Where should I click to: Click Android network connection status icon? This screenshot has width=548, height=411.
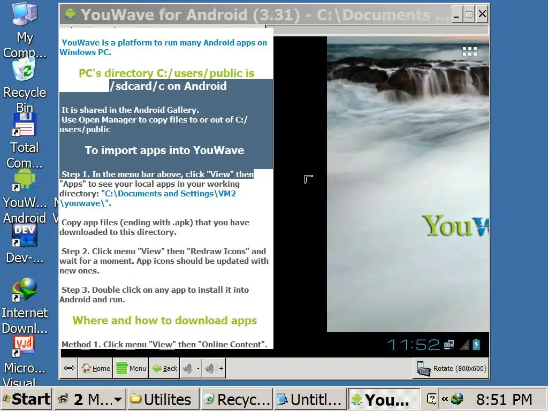point(449,345)
